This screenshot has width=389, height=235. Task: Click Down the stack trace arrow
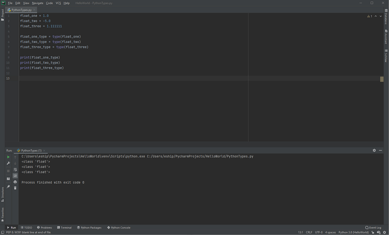point(15,163)
